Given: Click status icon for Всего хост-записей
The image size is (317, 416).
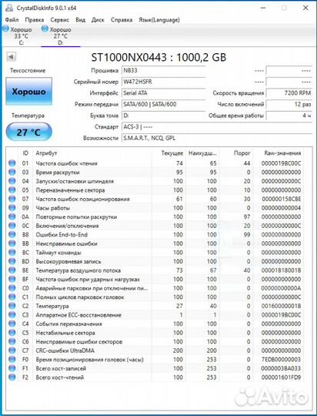Looking at the screenshot, I should [12, 368].
